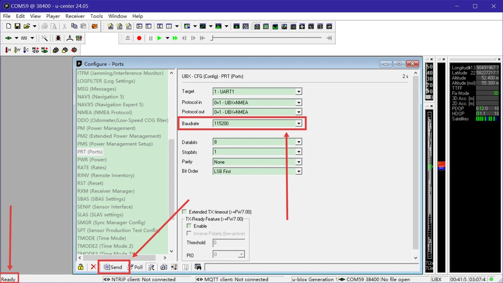Click the pause button in player toolbar
This screenshot has height=283, width=503.
point(151,38)
